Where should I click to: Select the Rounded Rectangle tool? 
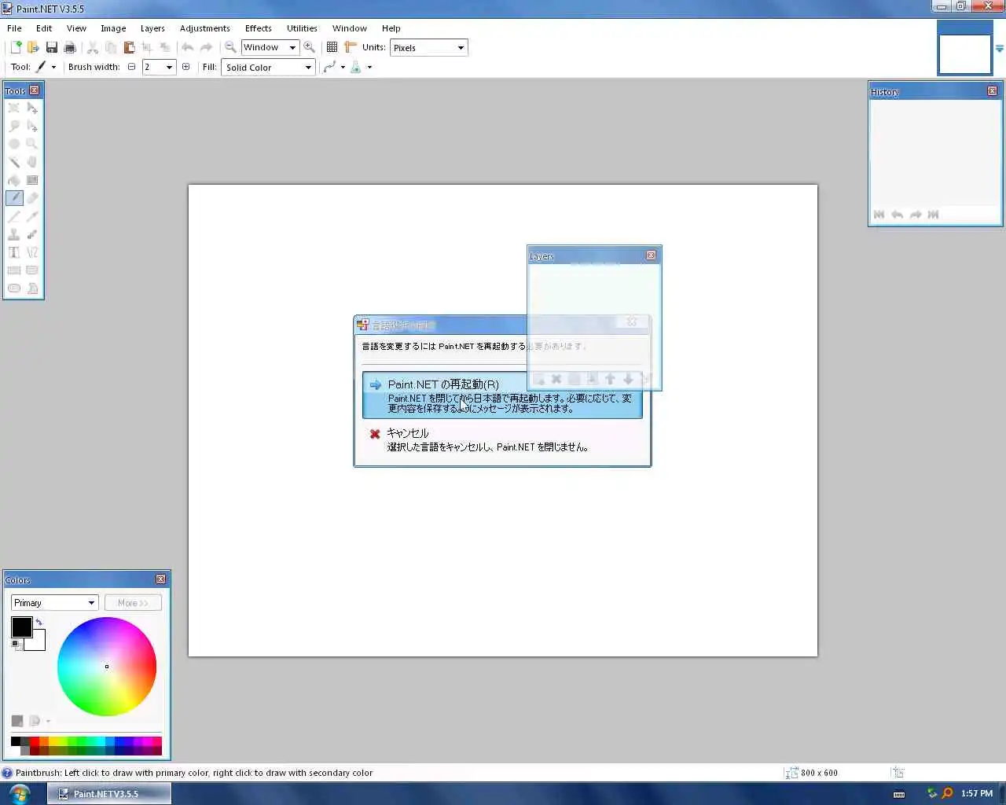32,270
